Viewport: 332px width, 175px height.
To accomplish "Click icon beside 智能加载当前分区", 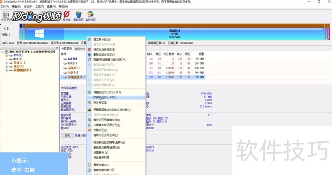I will click(x=89, y=170).
